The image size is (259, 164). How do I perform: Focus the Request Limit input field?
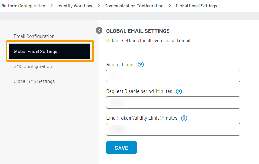[173, 76]
